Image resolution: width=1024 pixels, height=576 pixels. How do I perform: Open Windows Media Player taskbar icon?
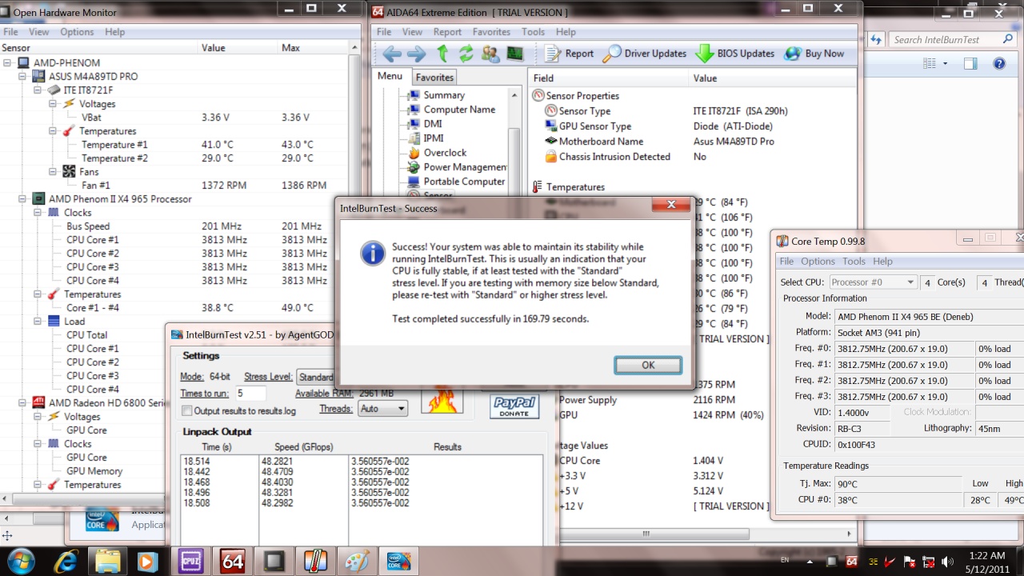(x=149, y=560)
